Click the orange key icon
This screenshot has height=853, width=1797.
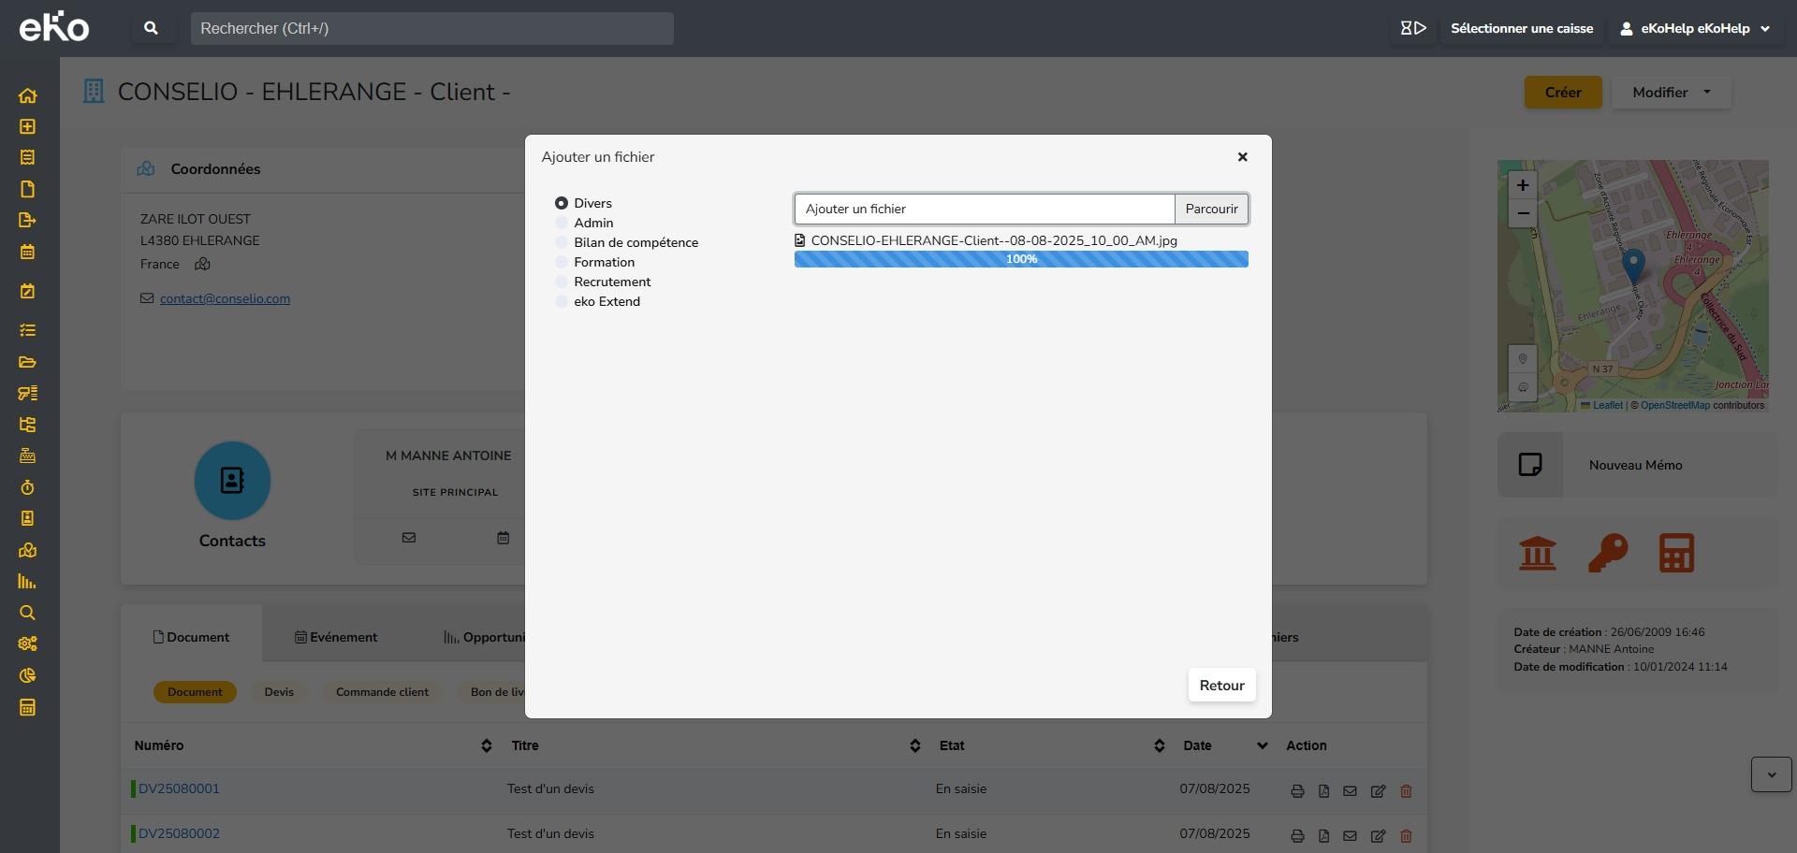tap(1607, 554)
